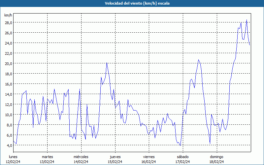Screen dimensions: 264x165
Task: Click the 18/02/24 date label
Action: (217, 162)
